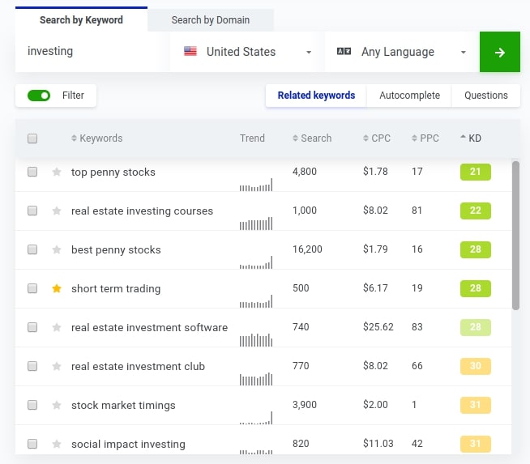Show the Questions keyword list

[485, 96]
